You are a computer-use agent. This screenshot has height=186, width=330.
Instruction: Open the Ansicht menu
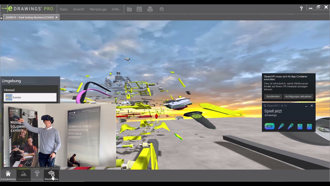(x=79, y=9)
